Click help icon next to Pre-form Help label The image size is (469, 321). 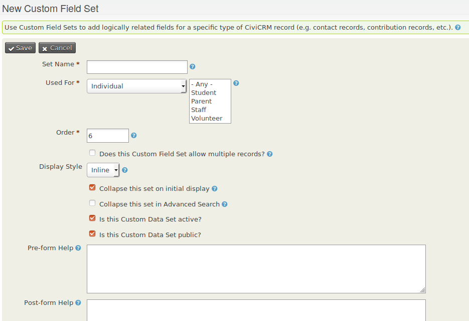(x=78, y=248)
